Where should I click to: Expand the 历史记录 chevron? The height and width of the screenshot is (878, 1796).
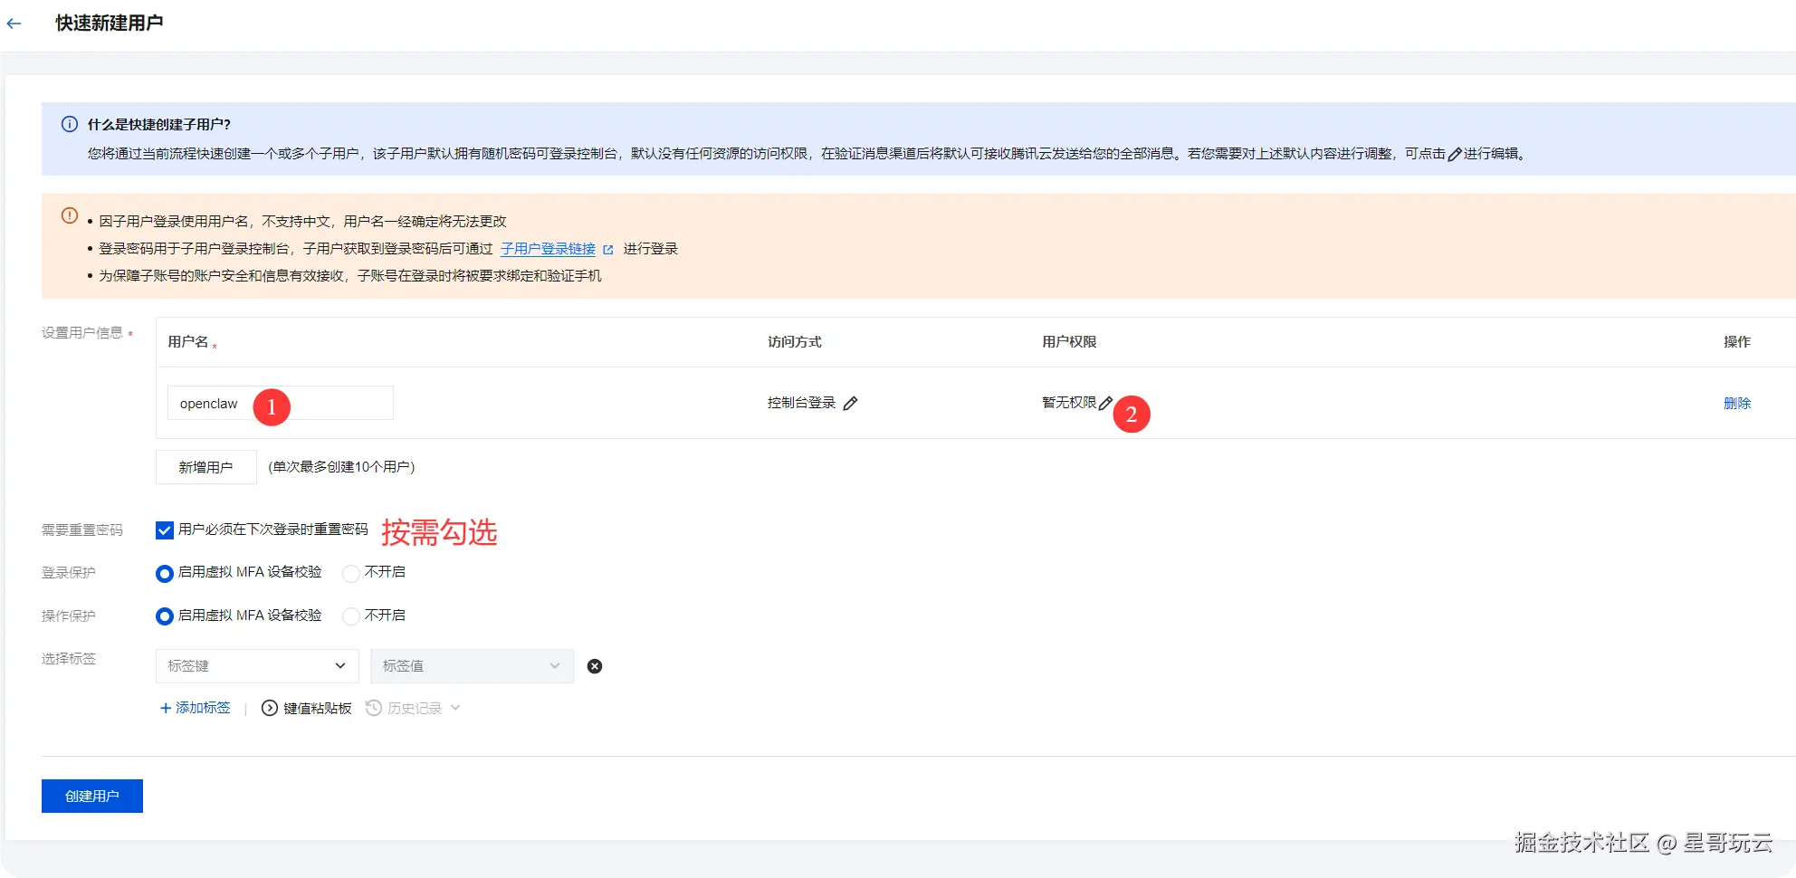(x=455, y=708)
